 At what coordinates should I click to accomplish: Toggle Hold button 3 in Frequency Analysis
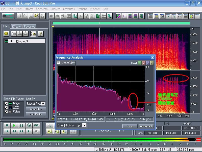148,63
